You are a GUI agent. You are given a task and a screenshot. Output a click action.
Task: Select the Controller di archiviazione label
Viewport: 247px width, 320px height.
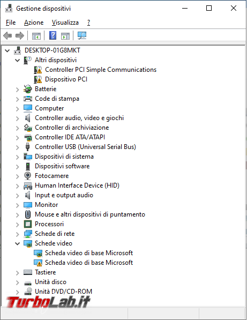pos(72,128)
